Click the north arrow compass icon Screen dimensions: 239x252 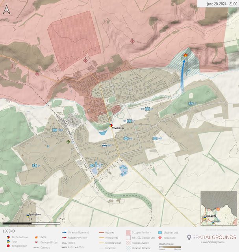click(x=6, y=9)
